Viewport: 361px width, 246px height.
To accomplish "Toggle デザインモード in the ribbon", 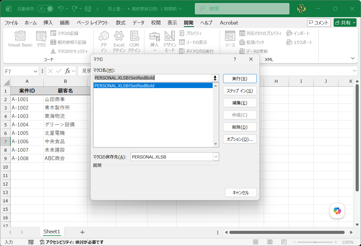I will click(170, 42).
